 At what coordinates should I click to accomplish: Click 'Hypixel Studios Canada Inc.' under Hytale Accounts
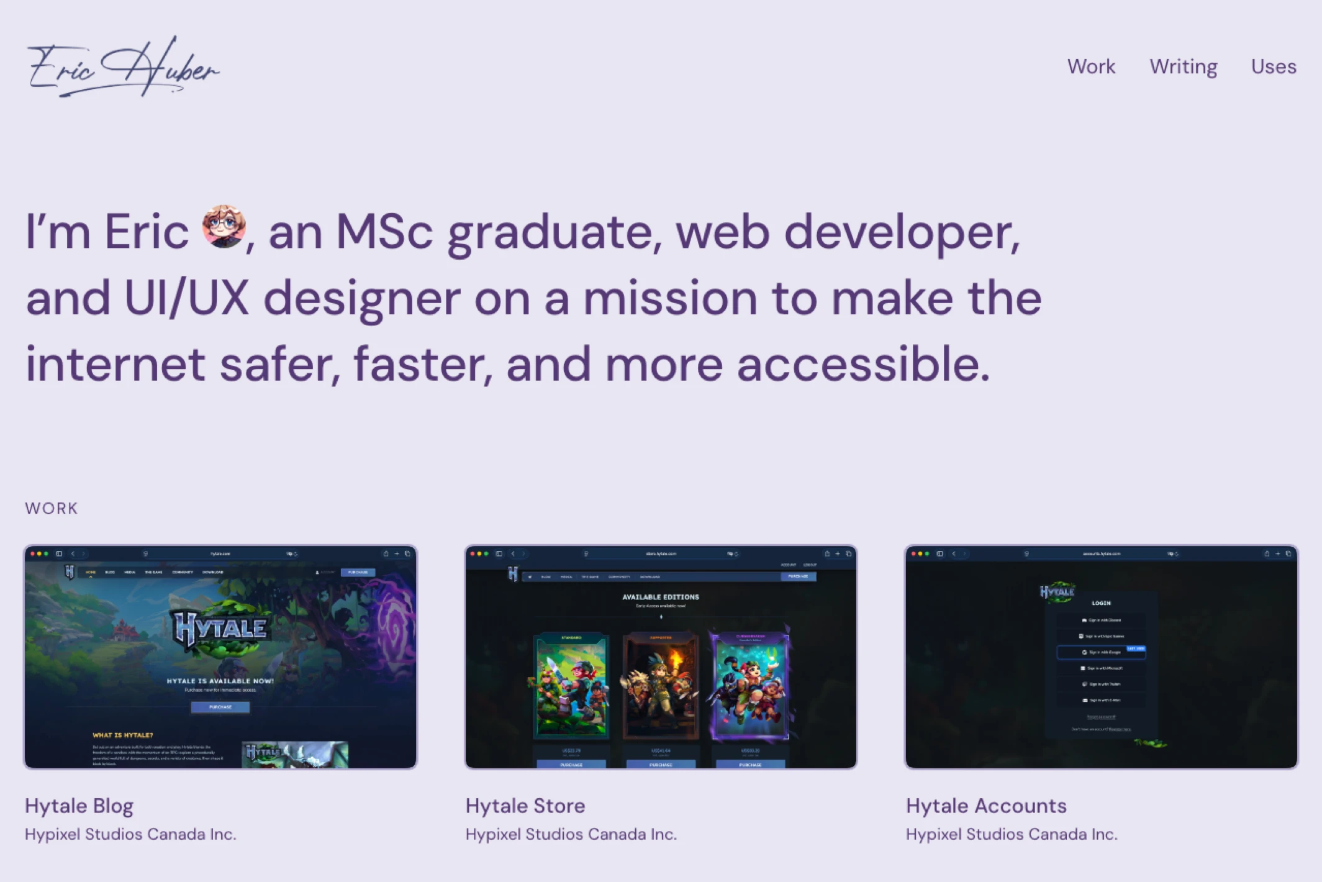pos(1012,834)
